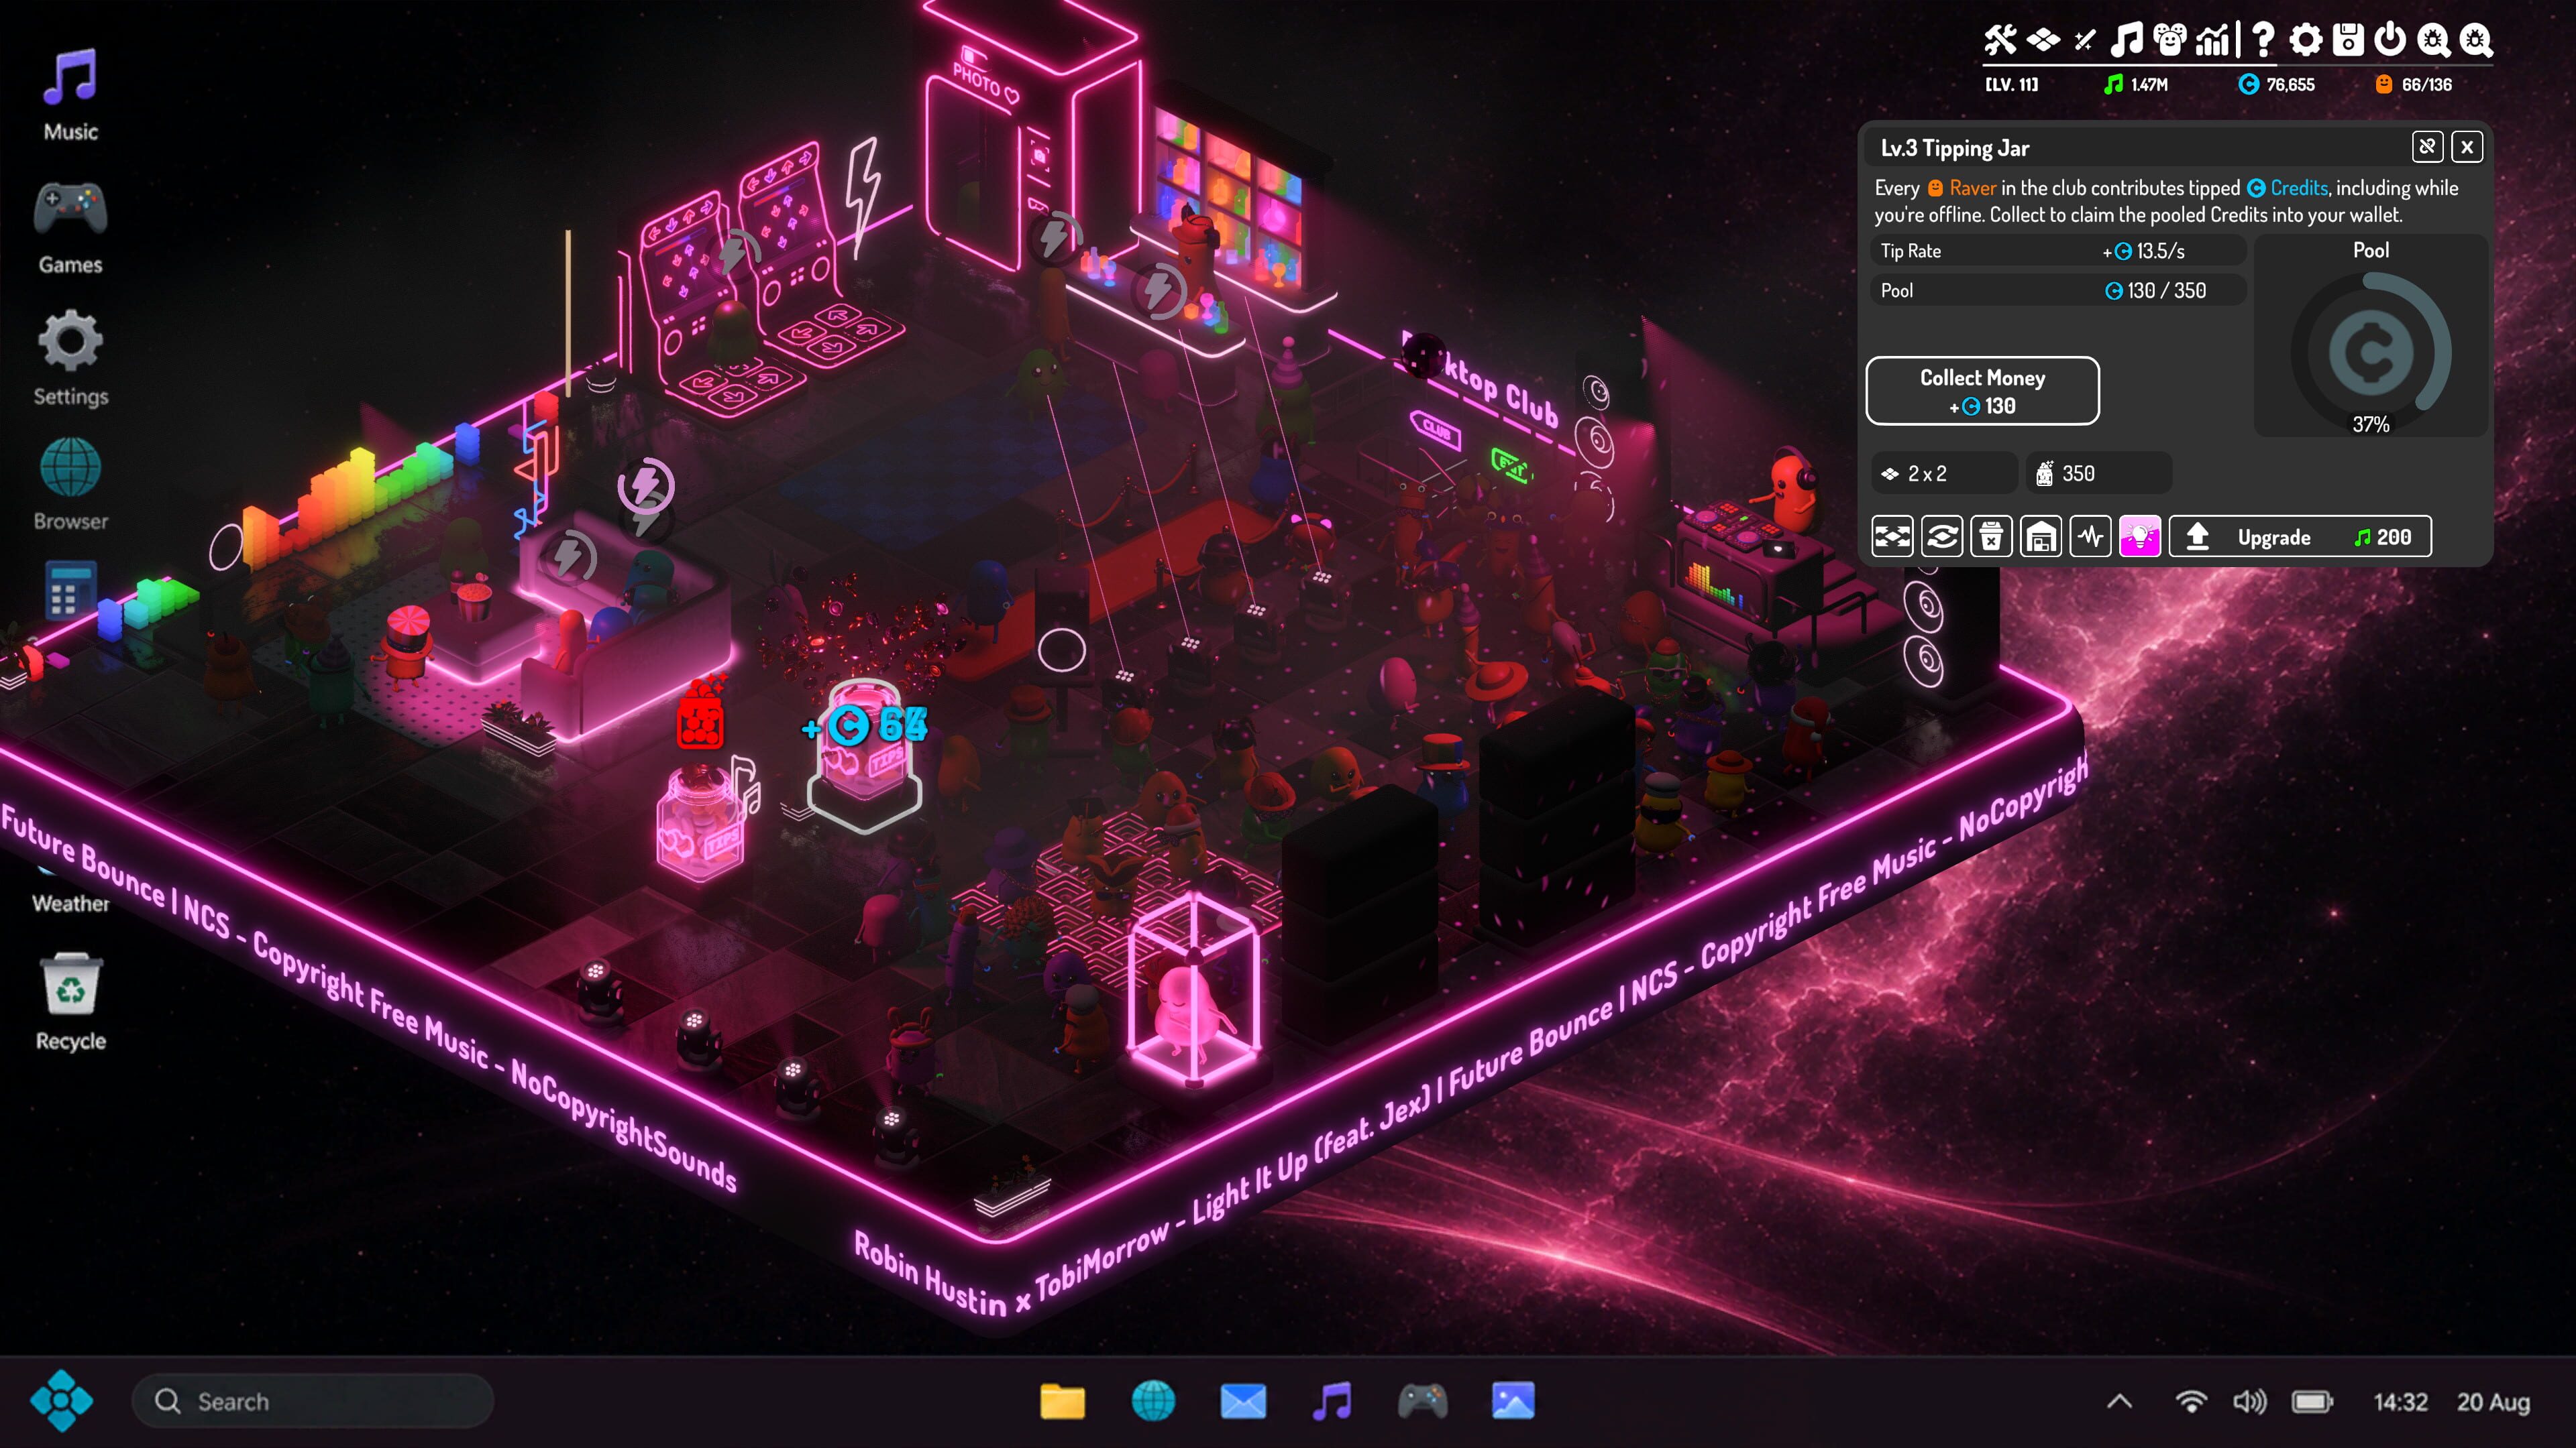
Task: Open the music note menu in top toolbar
Action: [2127, 40]
